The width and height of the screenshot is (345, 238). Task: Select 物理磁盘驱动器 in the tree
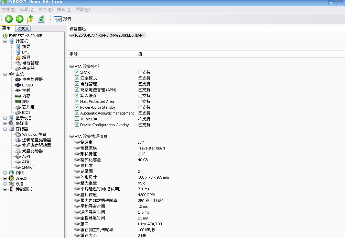click(36, 145)
